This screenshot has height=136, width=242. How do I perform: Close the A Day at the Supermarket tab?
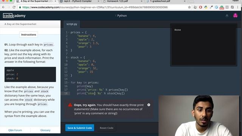55,1
